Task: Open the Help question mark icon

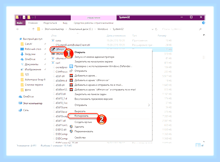Action: tap(203, 23)
